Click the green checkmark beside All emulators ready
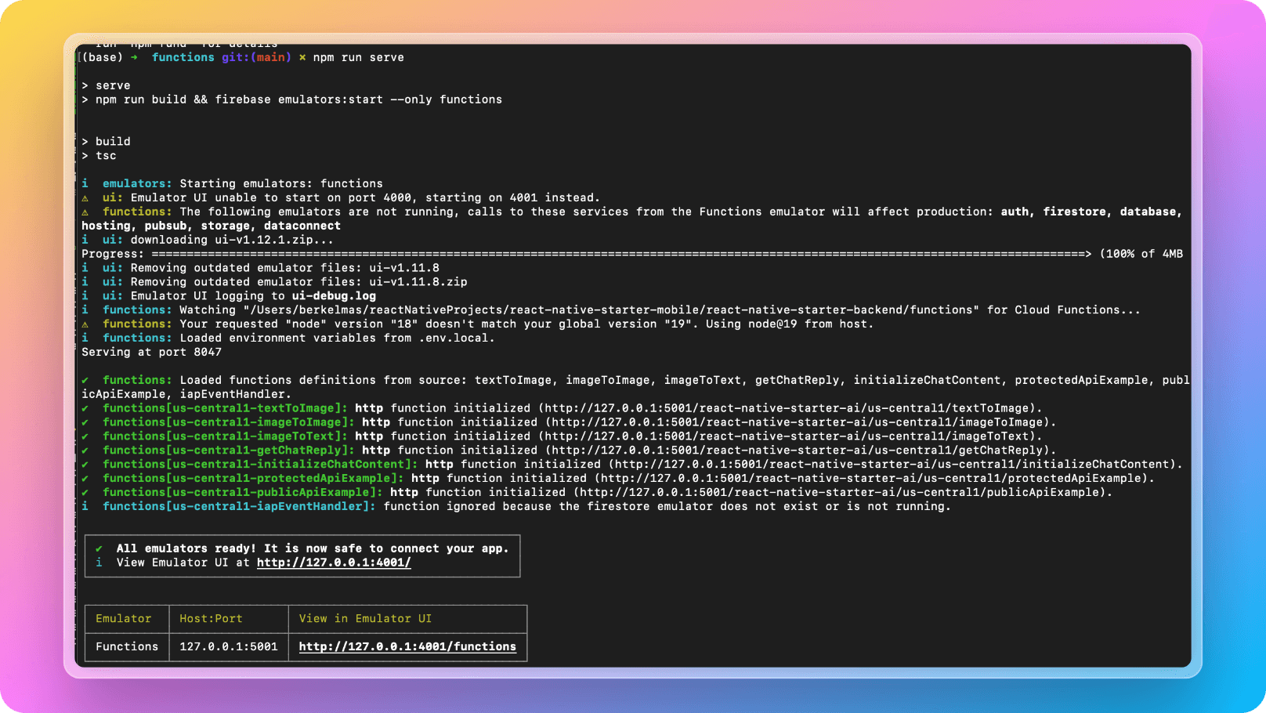 pos(99,548)
